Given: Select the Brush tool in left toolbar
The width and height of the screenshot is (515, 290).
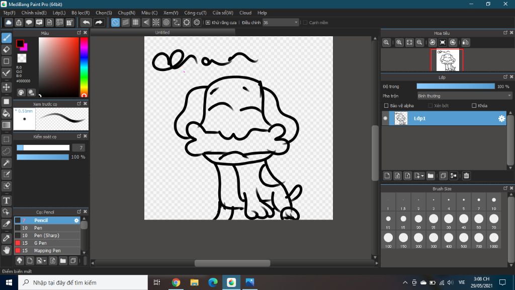Looking at the screenshot, I should pos(7,38).
